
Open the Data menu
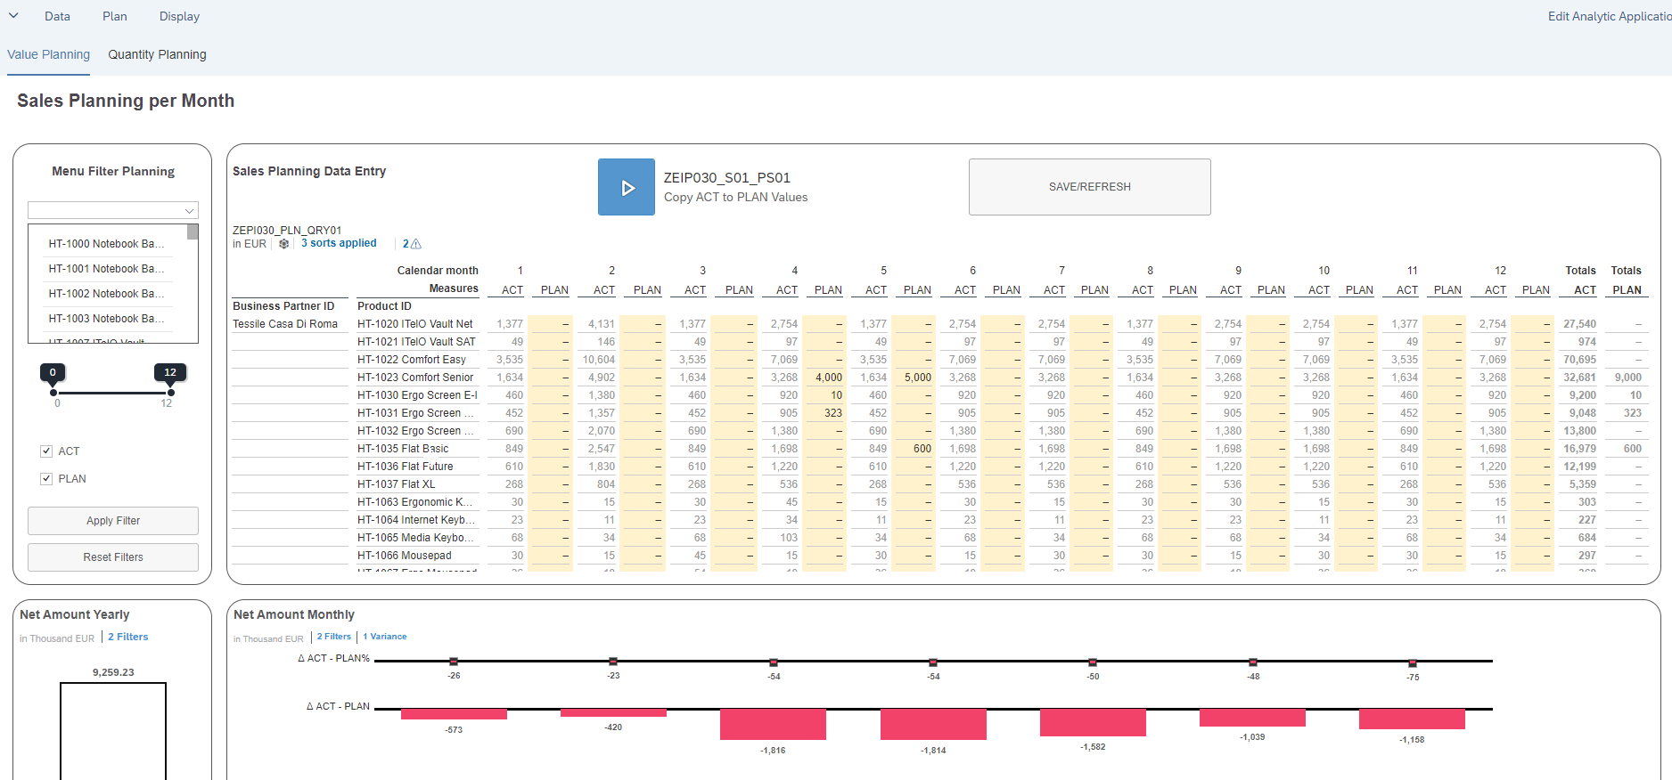[57, 17]
